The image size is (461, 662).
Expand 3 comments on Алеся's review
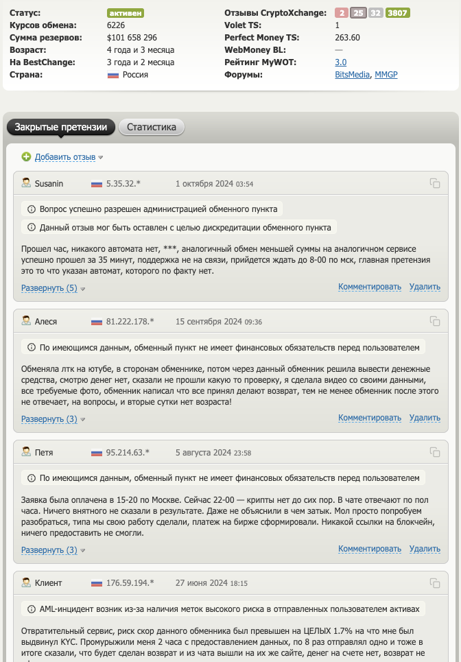pos(49,419)
